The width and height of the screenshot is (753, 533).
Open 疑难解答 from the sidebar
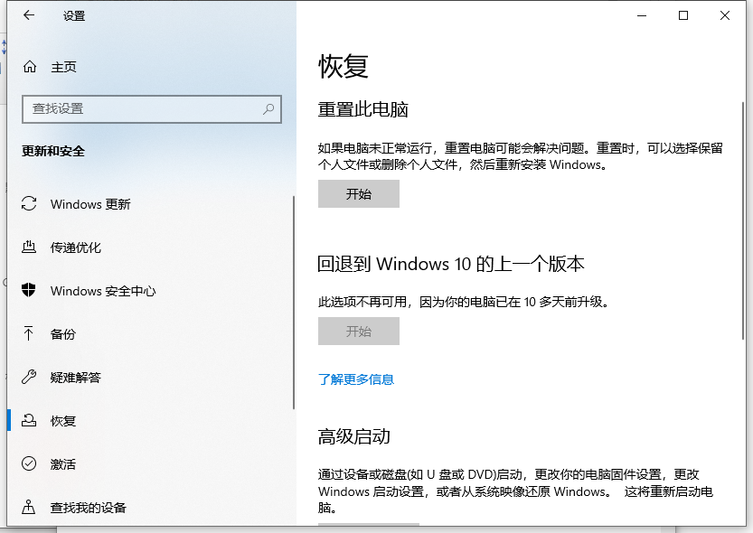pos(29,378)
